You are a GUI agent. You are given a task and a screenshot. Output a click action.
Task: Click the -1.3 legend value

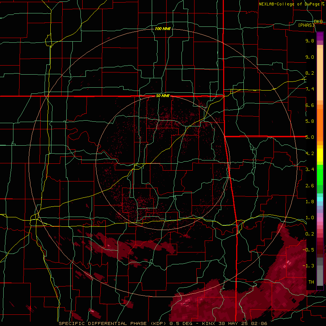click(308, 266)
